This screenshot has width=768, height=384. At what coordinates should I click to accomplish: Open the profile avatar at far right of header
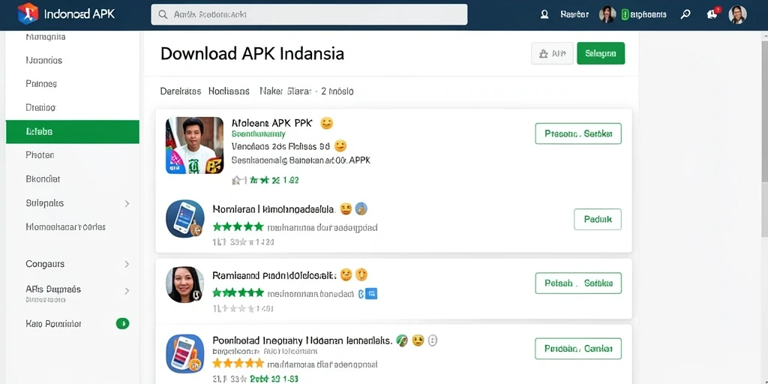coord(738,15)
